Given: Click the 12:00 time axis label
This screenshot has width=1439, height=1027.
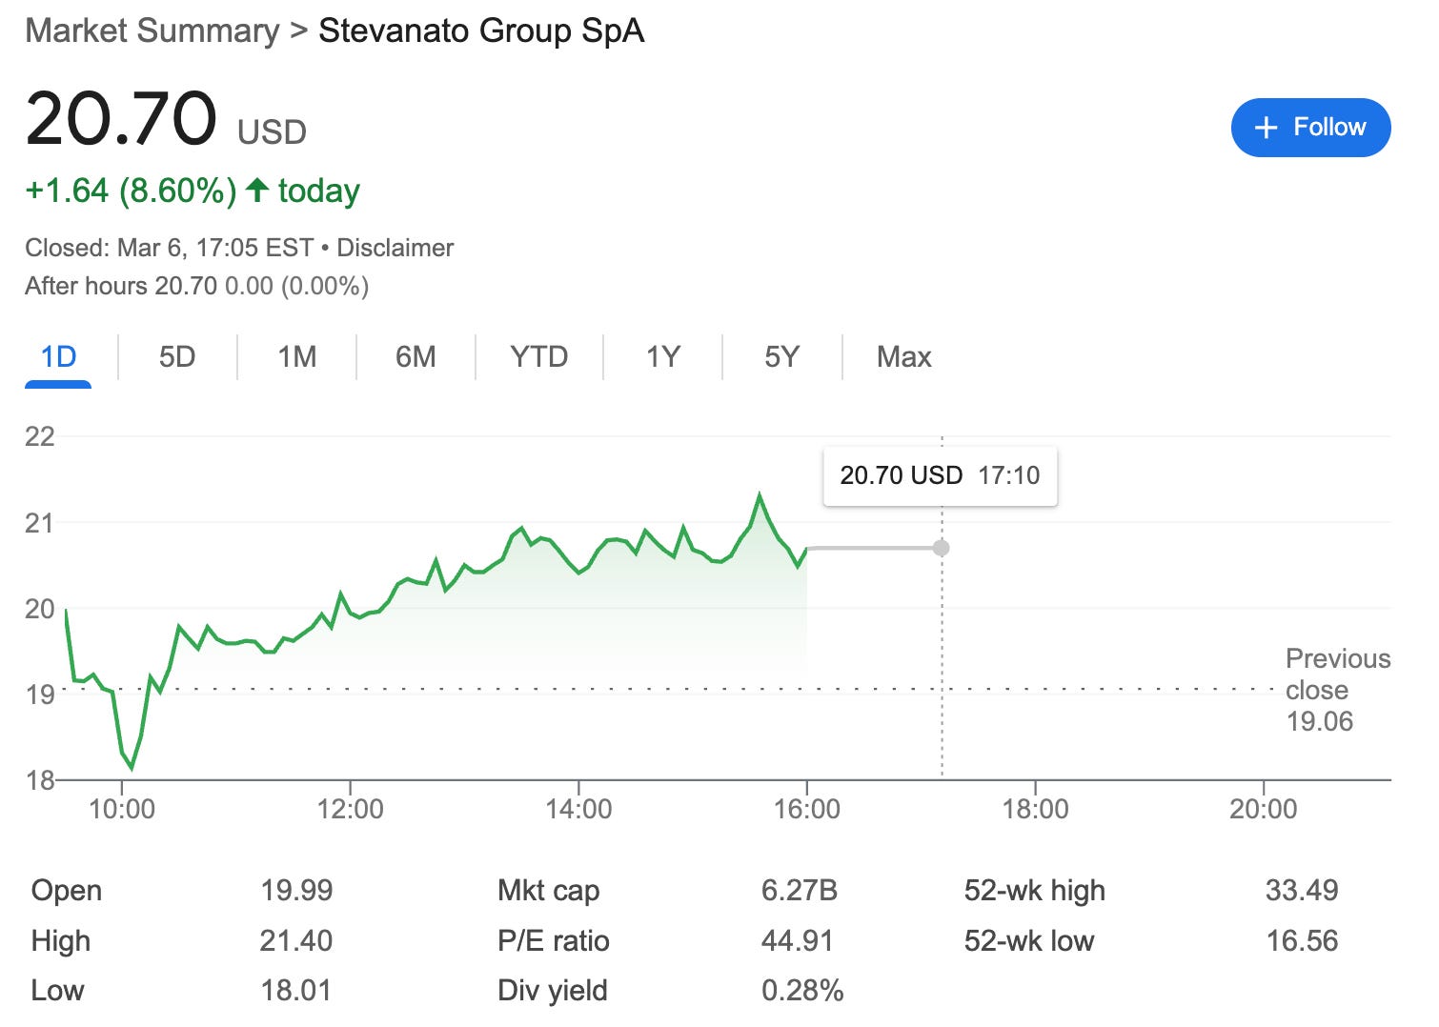Looking at the screenshot, I should click(350, 809).
